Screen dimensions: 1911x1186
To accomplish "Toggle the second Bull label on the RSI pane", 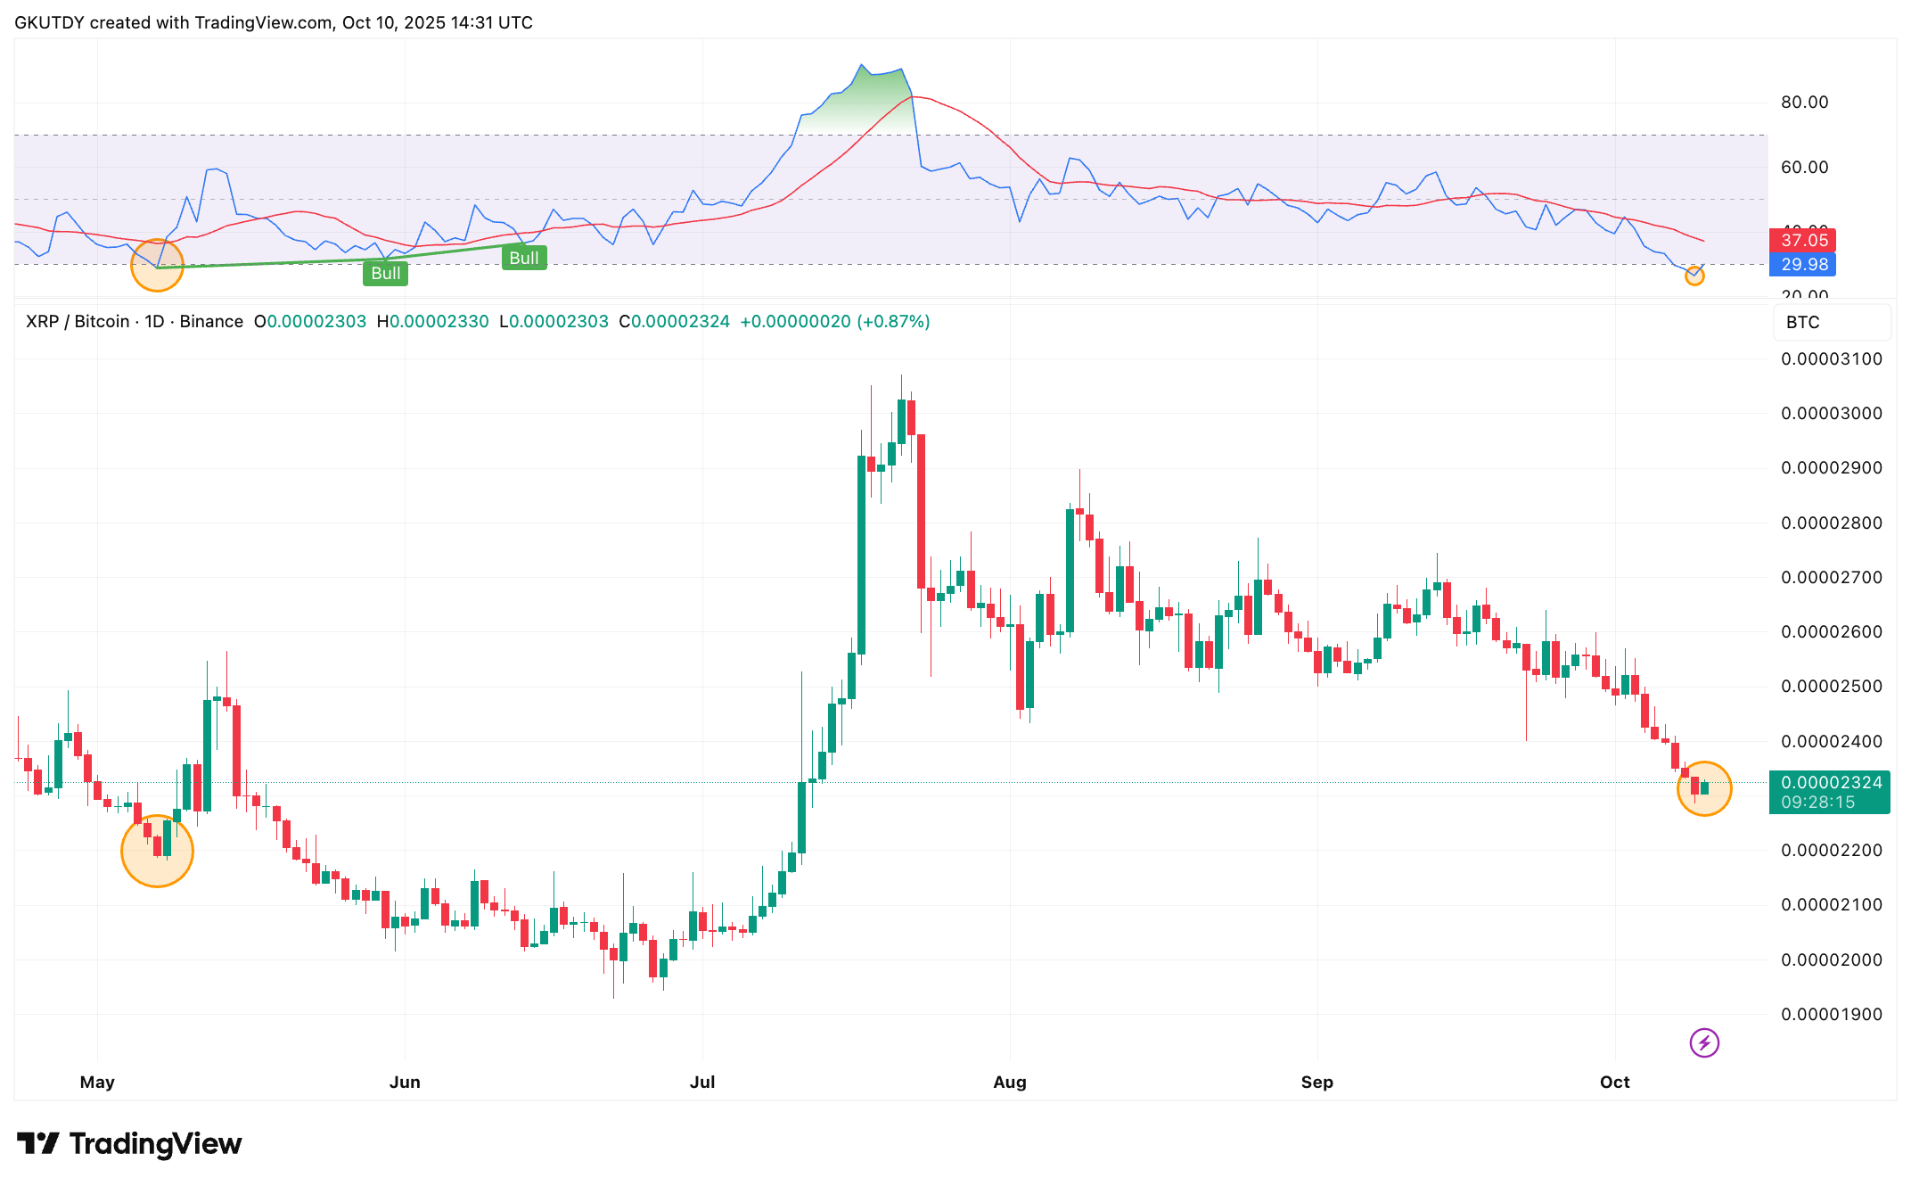I will point(524,258).
